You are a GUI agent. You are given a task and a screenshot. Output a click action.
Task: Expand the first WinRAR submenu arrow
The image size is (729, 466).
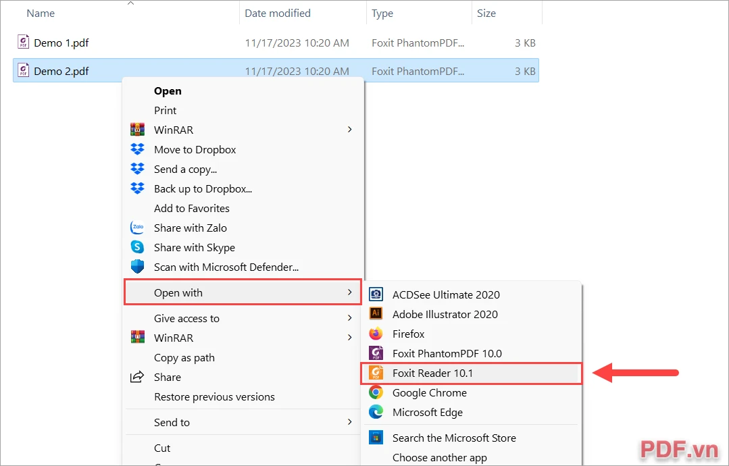(349, 129)
